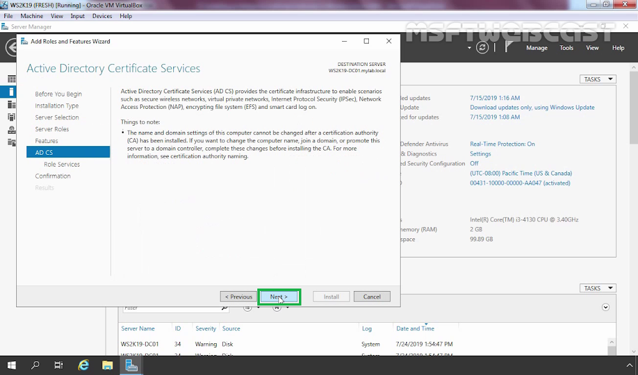Click the Server Manager taskbar icon
638x375 pixels.
click(131, 365)
